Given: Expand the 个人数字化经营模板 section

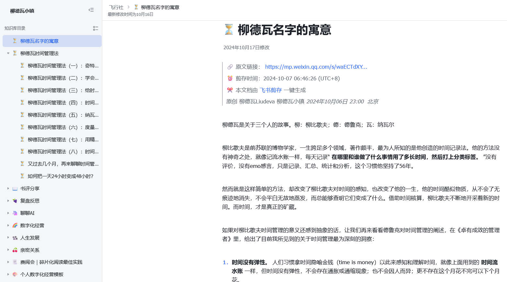Looking at the screenshot, I should [8, 274].
